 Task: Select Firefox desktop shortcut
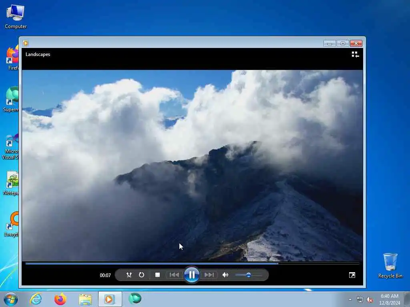(x=12, y=58)
